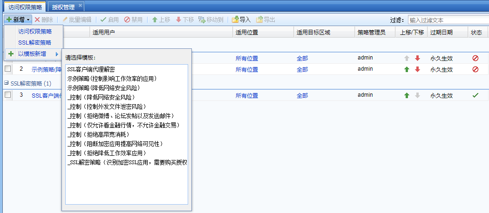The height and width of the screenshot is (213, 489).
Task: Click the move up (上移) toolbar button
Action: (x=155, y=20)
